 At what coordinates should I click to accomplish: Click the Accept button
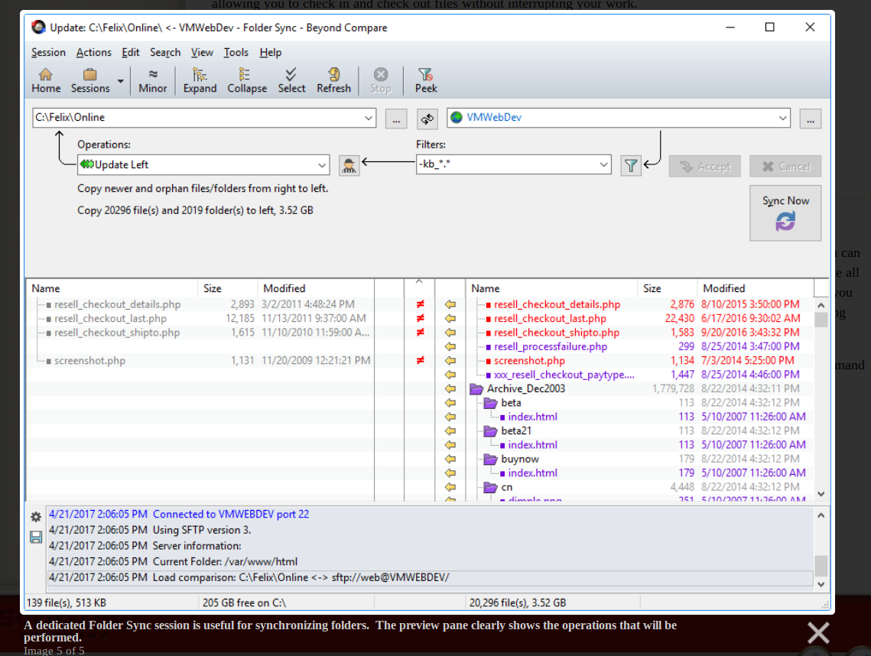pos(704,167)
